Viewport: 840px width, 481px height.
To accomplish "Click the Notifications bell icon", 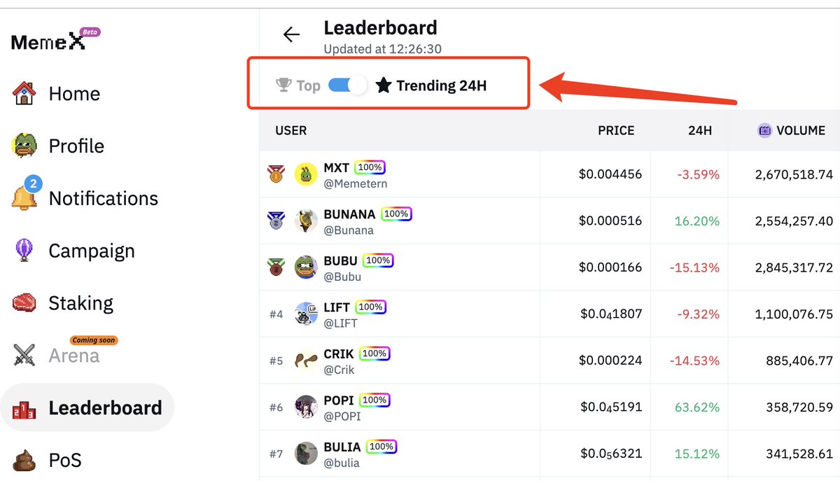I will click(24, 197).
